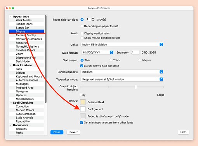
Task: Select the Thin text cursor option
Action: tap(82, 60)
